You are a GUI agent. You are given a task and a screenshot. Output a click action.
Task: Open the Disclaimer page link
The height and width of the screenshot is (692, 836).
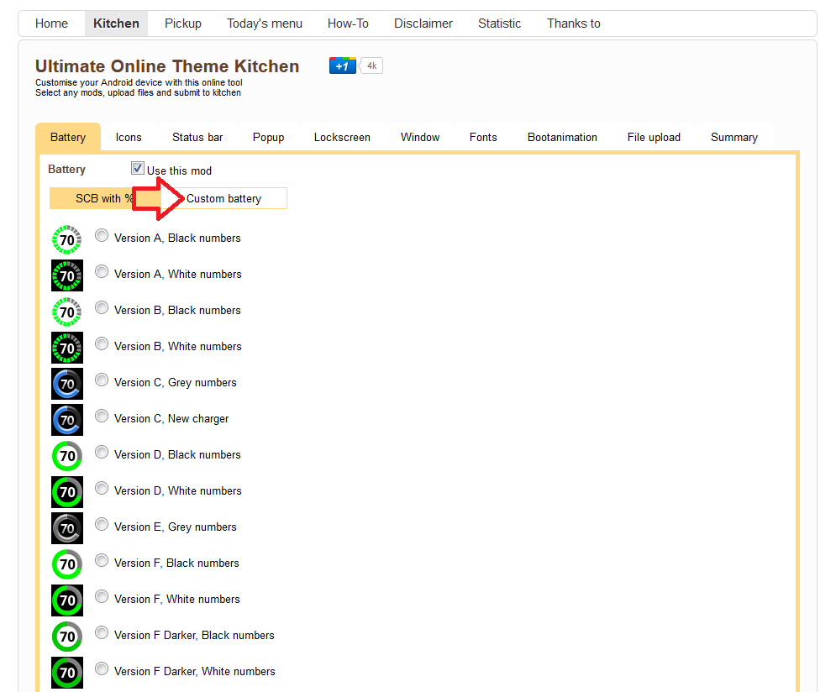coord(423,24)
